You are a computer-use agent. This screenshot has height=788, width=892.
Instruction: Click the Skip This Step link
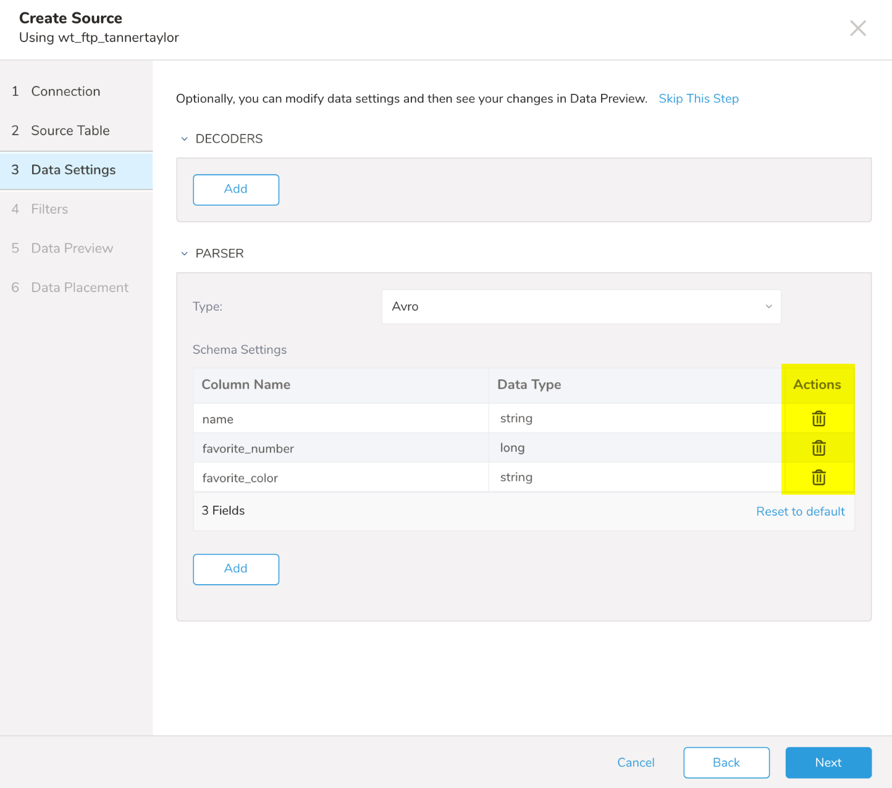pos(698,99)
